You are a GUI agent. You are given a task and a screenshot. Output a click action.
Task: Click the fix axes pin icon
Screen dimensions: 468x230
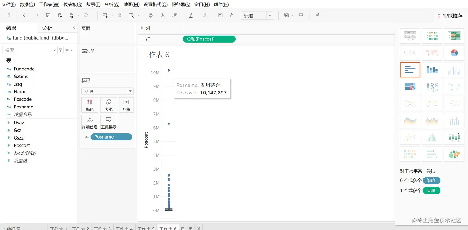coord(232,15)
